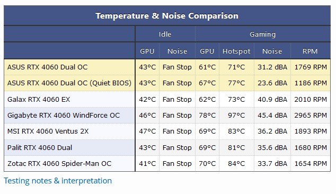336x194 pixels.
Task: Click the ASUS RTX 4060 Dual OC row label
Action: click(47, 67)
